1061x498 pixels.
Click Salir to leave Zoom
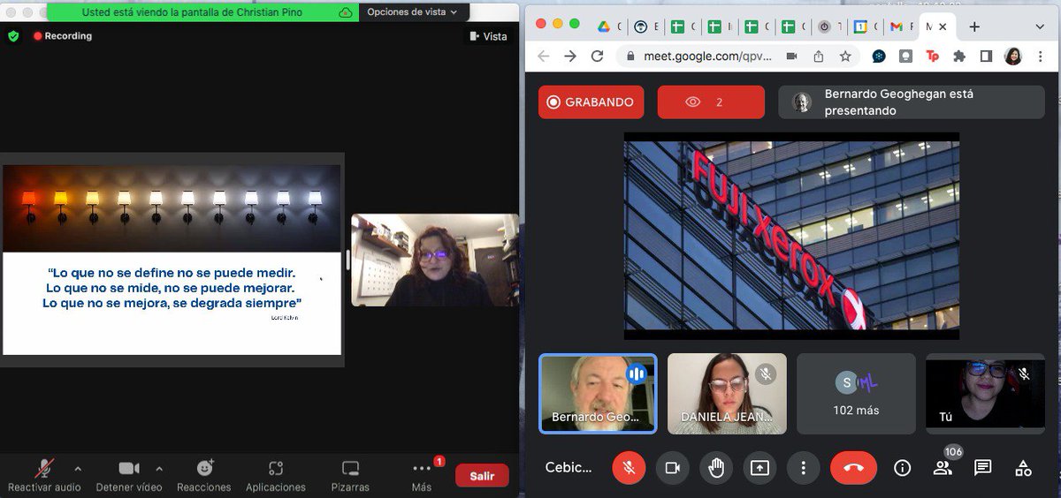[482, 476]
